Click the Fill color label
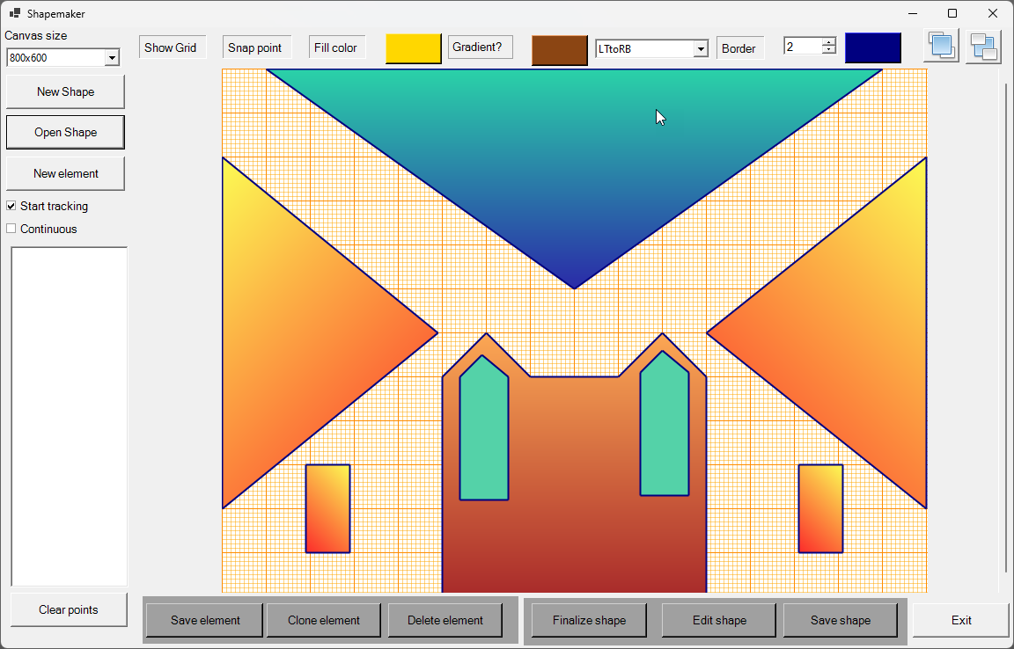This screenshot has height=649, width=1014. point(336,47)
